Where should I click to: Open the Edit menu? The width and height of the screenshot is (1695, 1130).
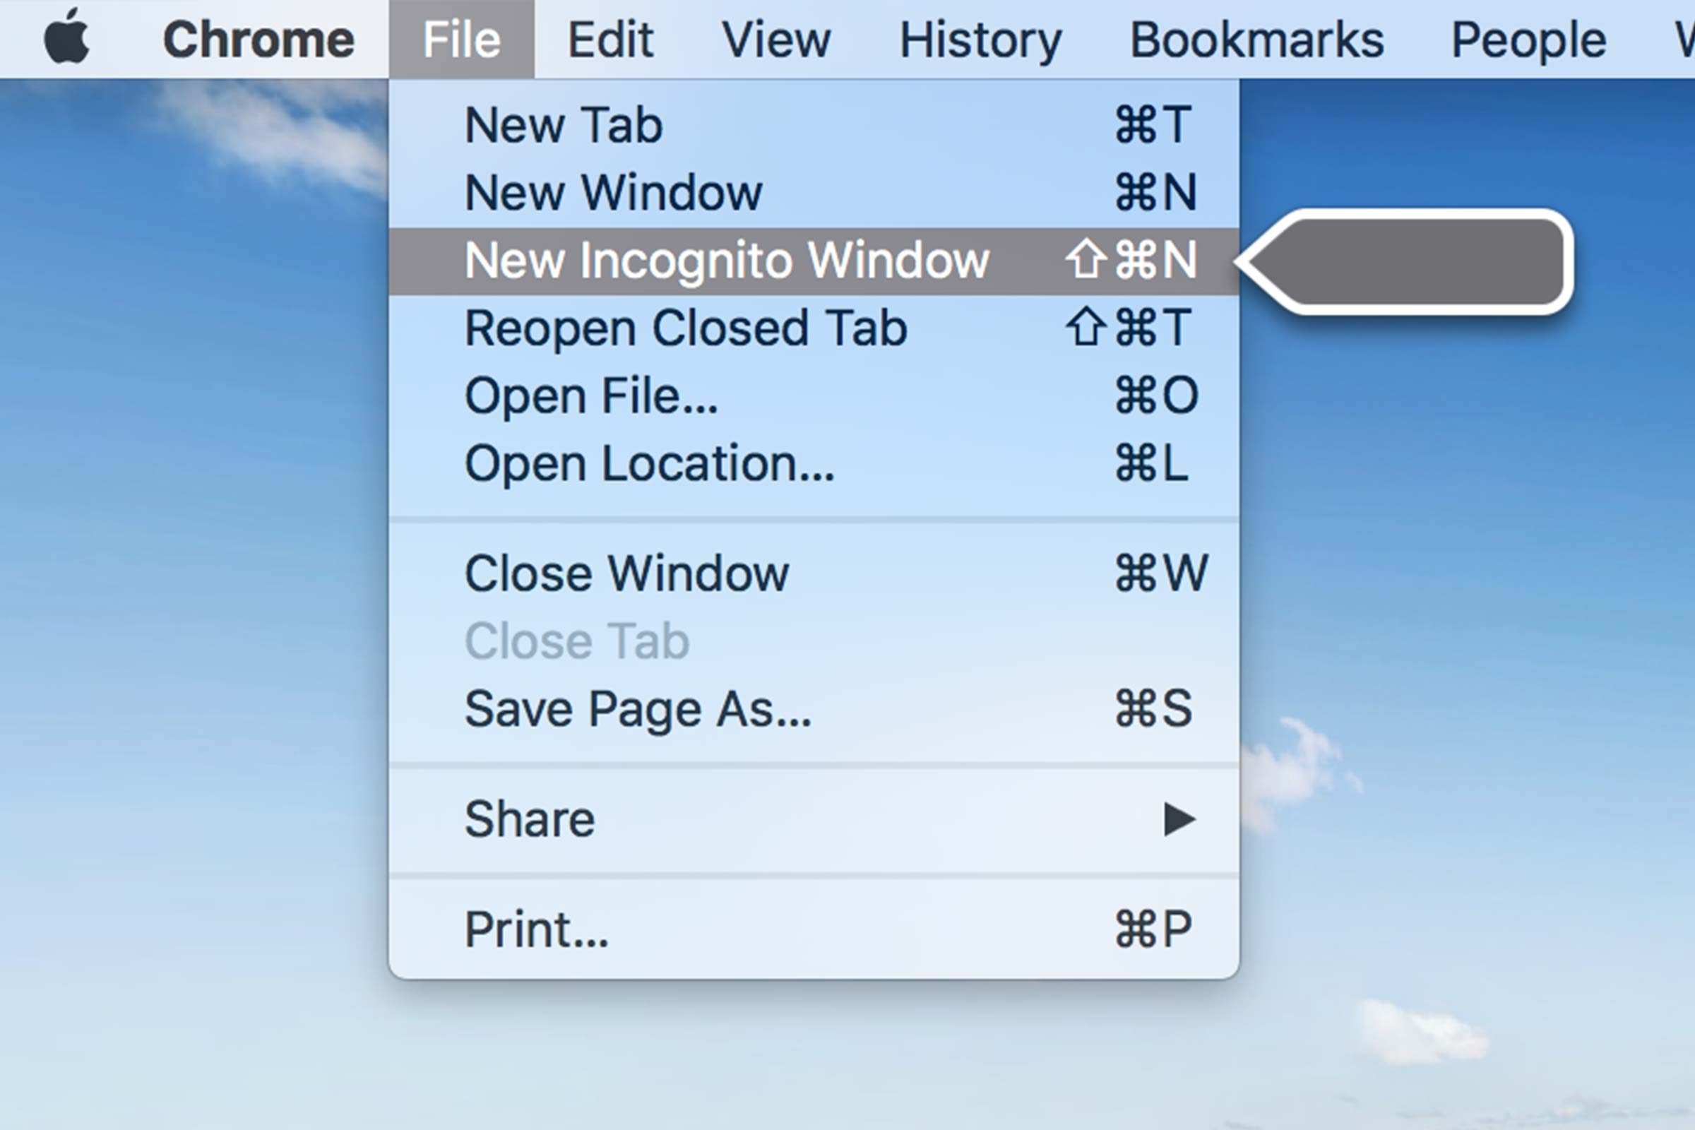pos(610,39)
